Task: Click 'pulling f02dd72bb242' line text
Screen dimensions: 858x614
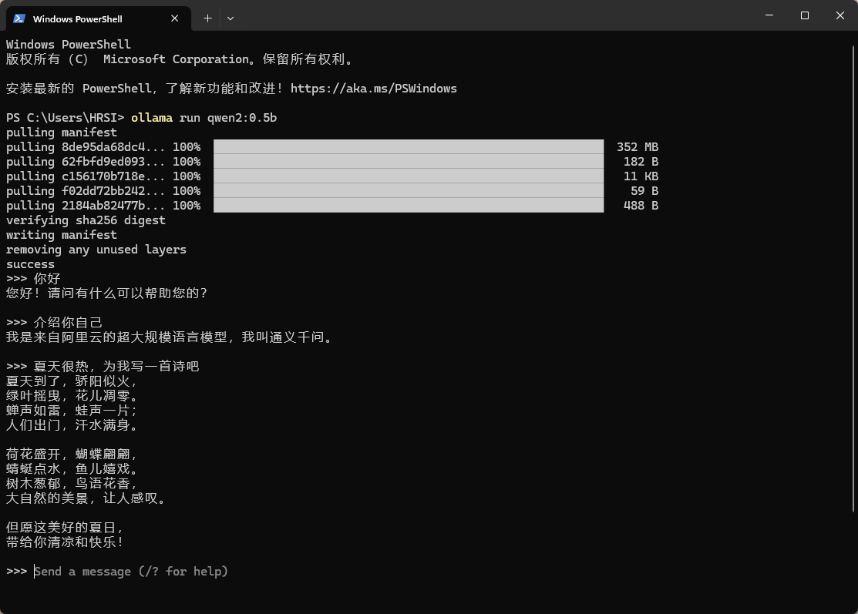Action: [103, 191]
